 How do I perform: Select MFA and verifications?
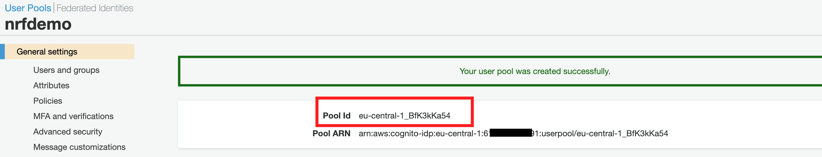tap(74, 116)
